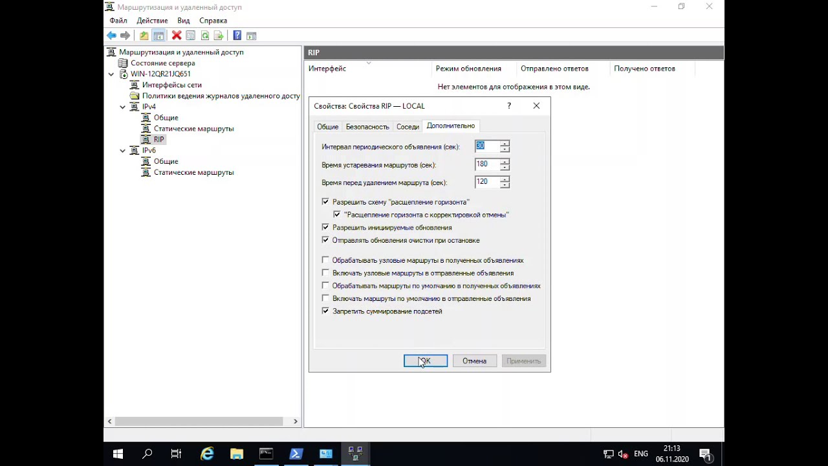
Task: Switch to the Общие tab
Action: pyautogui.click(x=327, y=127)
